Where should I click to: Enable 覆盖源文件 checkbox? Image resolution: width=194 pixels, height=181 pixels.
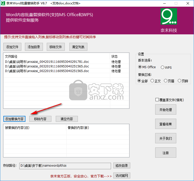pos(157,100)
